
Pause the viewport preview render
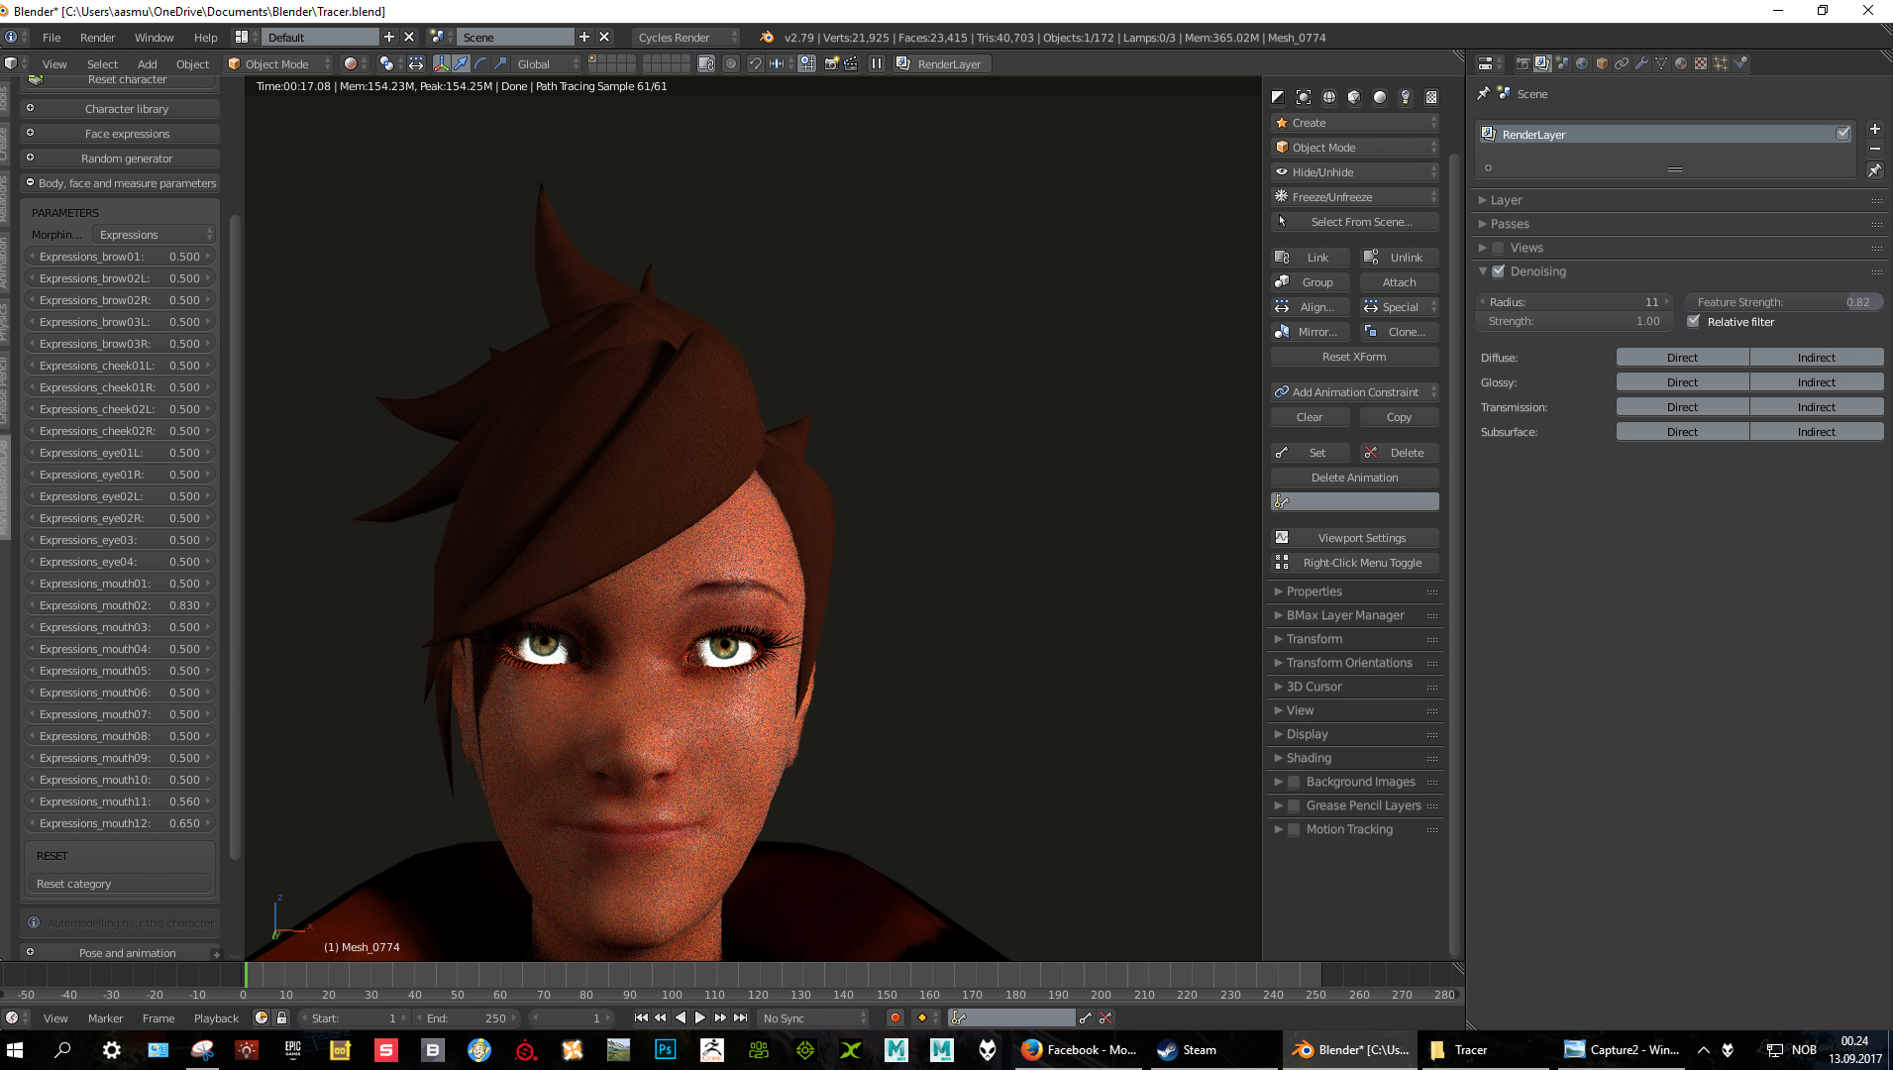pyautogui.click(x=877, y=63)
